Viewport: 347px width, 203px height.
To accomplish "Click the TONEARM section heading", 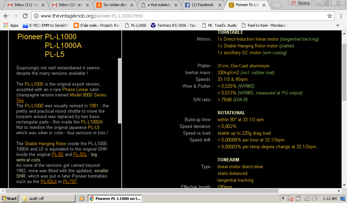I will (x=228, y=160).
